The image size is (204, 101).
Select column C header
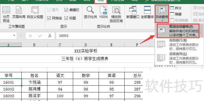coord(60,45)
